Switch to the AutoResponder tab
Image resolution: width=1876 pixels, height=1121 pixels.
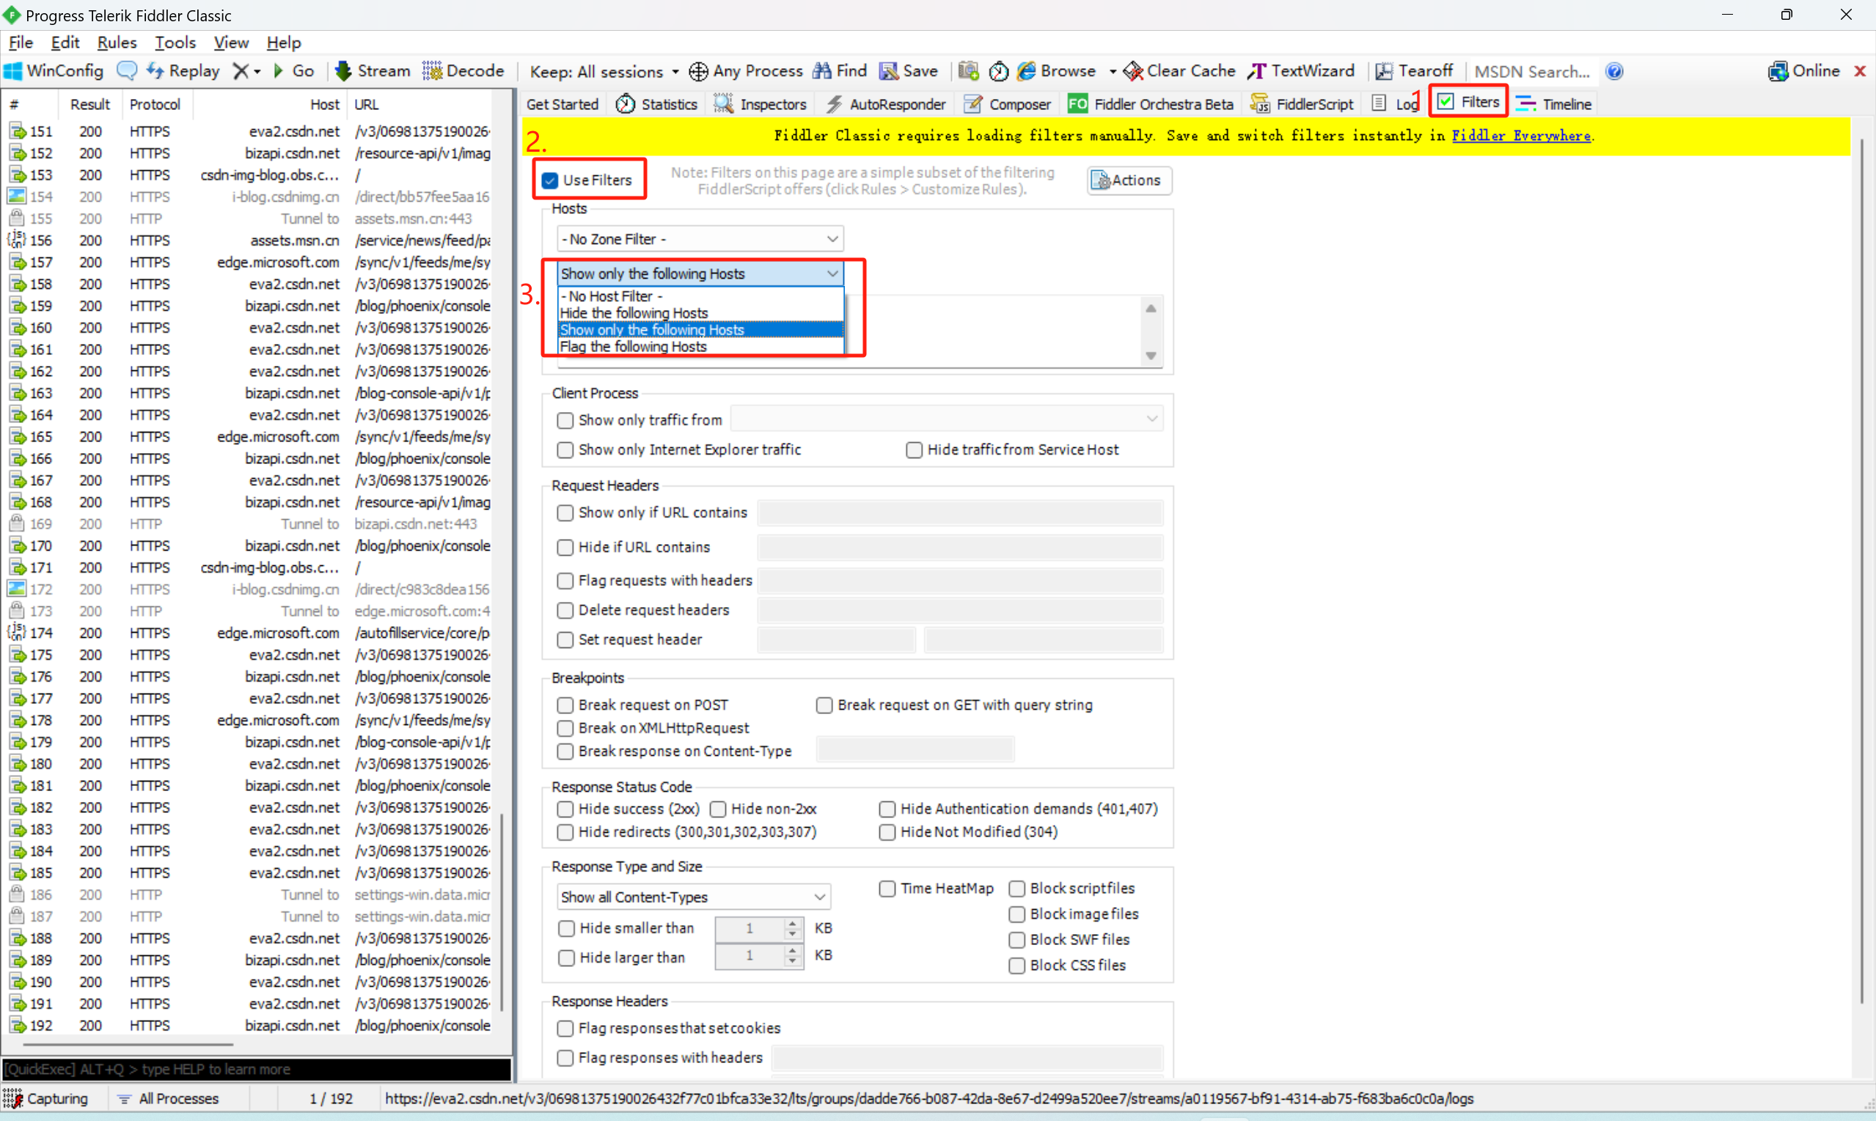[886, 104]
